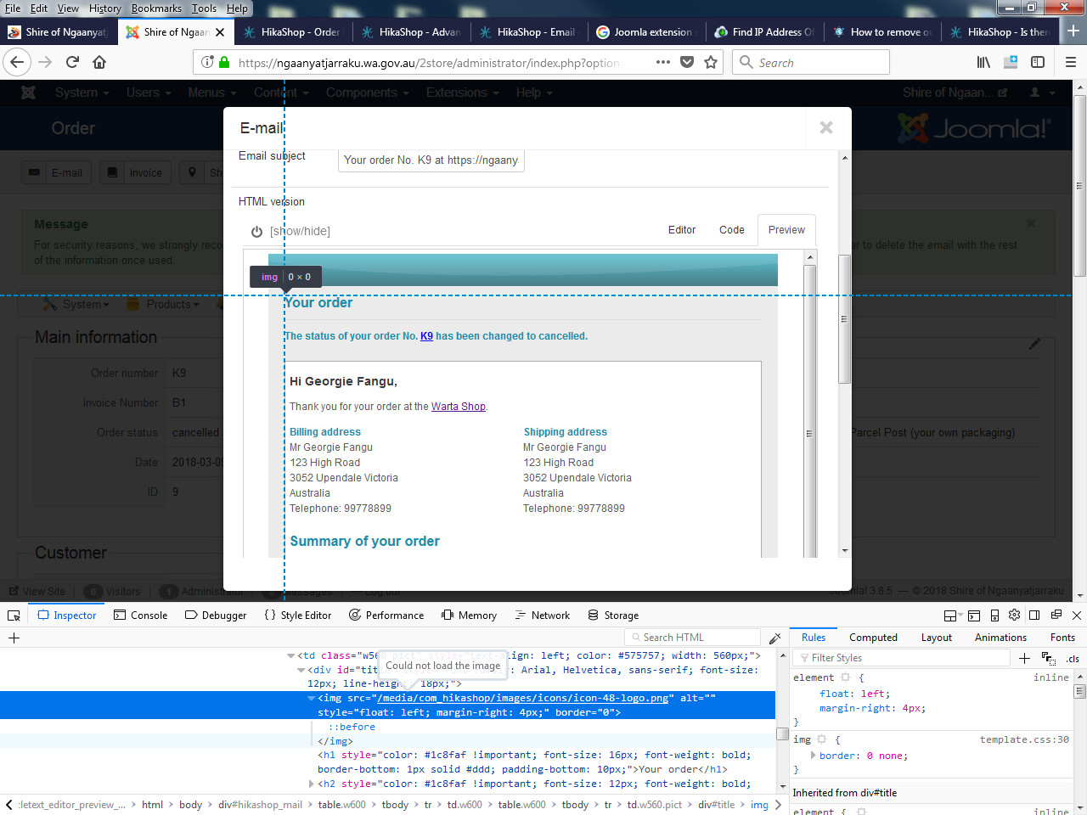The image size is (1087, 815).
Task: Expand the border shorthand property
Action: pyautogui.click(x=813, y=756)
